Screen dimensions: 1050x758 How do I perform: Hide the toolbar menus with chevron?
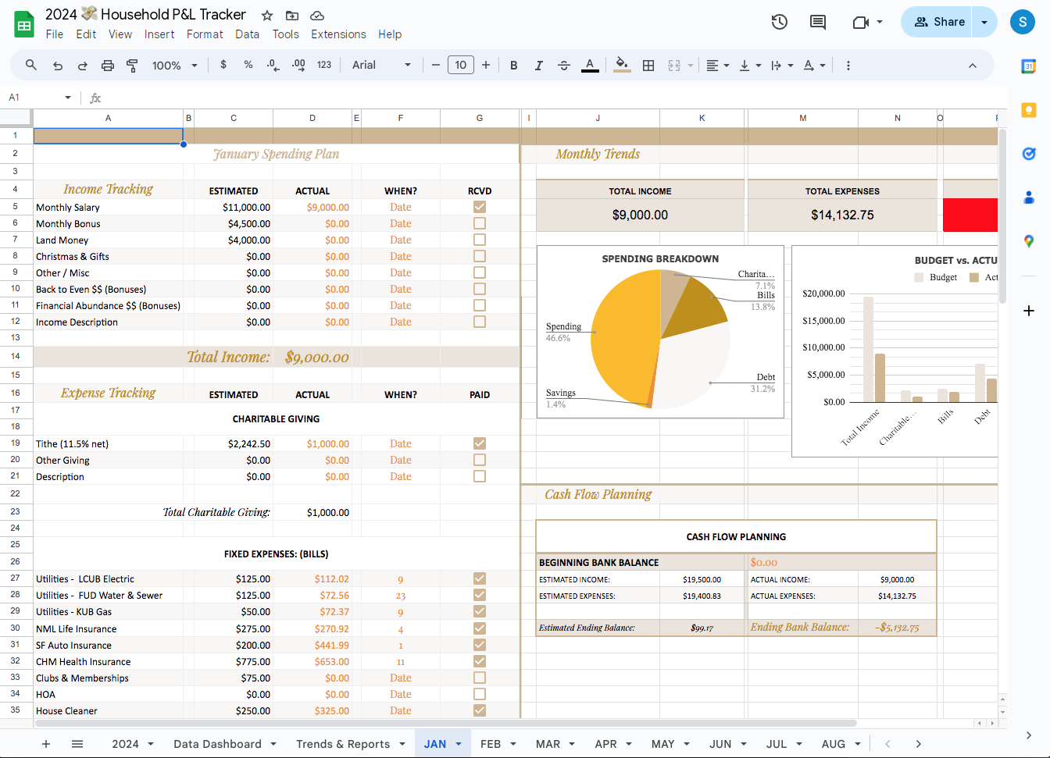pos(973,66)
